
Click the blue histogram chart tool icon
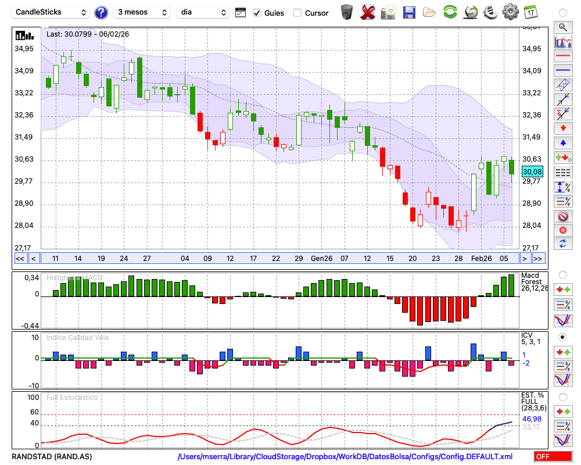point(563,41)
